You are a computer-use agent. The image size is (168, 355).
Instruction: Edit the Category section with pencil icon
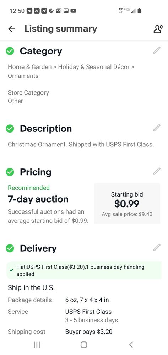157,50
